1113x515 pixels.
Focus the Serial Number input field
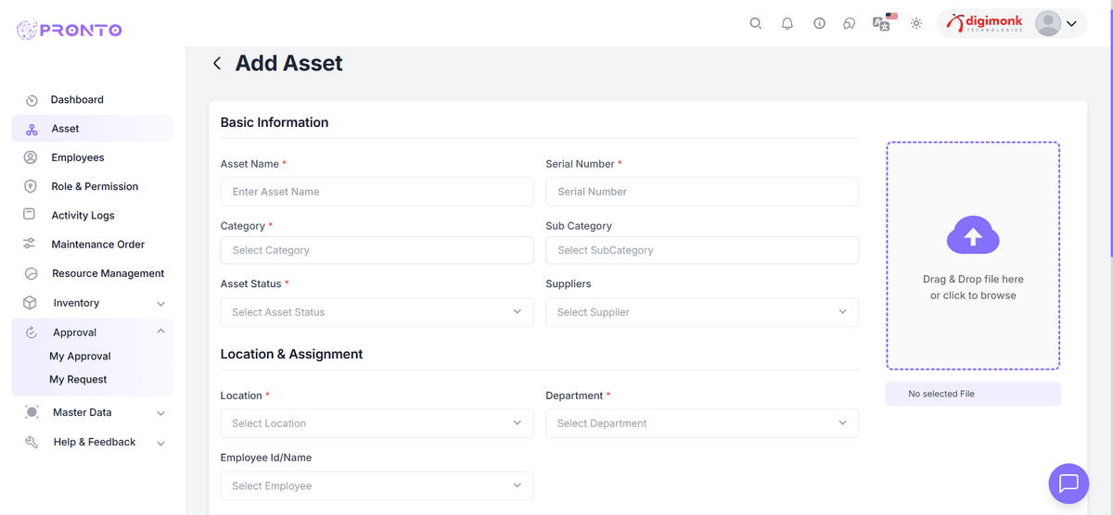(702, 192)
